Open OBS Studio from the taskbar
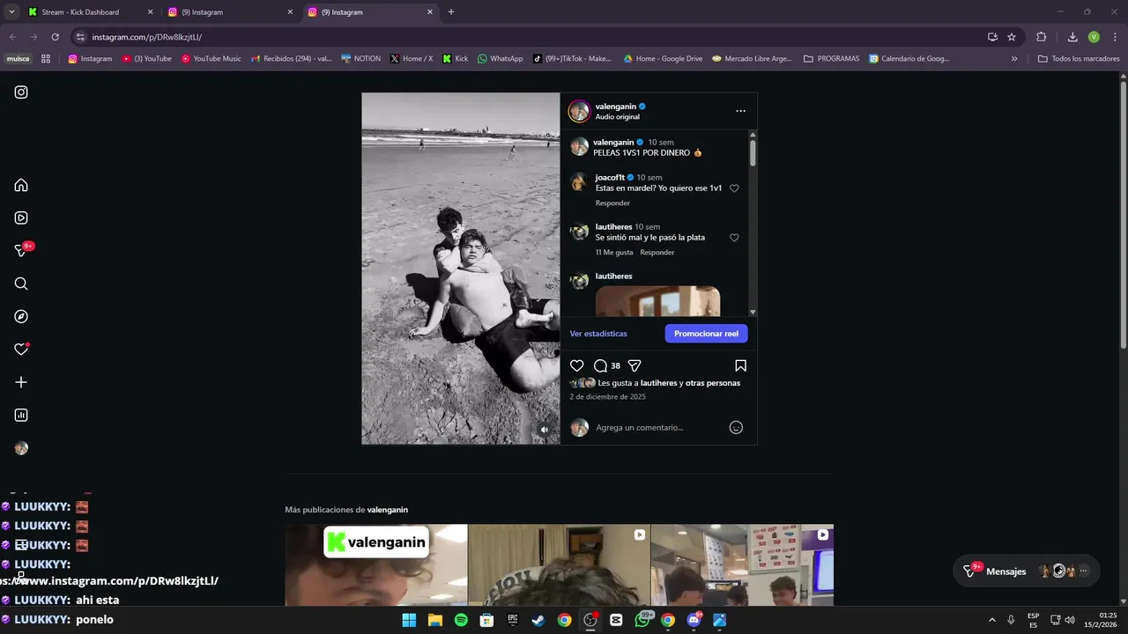1128x634 pixels. pos(590,620)
